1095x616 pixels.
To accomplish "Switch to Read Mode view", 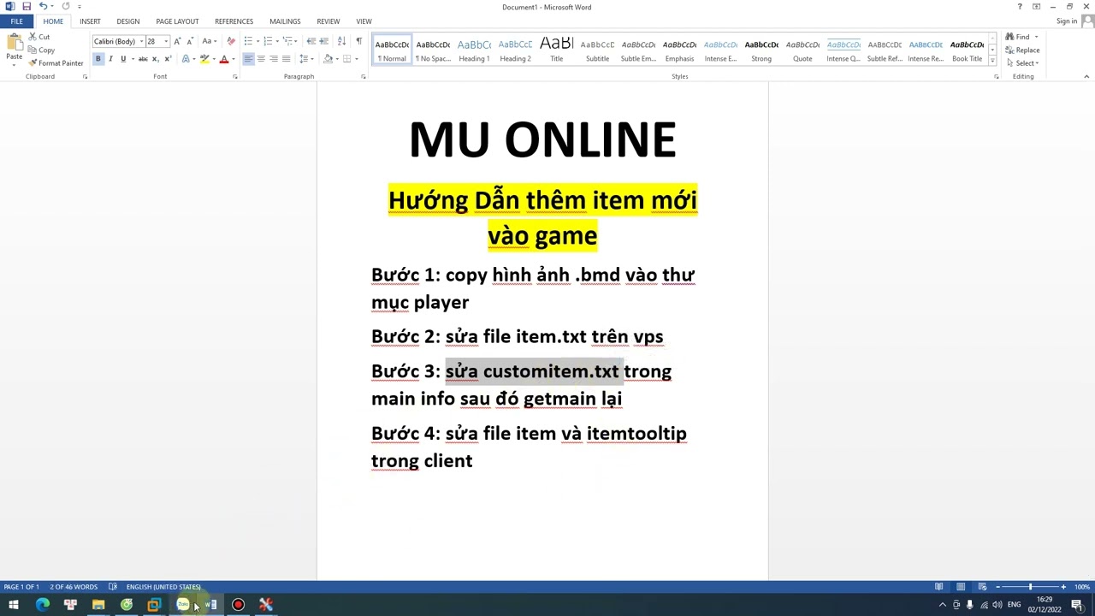I will point(938,587).
